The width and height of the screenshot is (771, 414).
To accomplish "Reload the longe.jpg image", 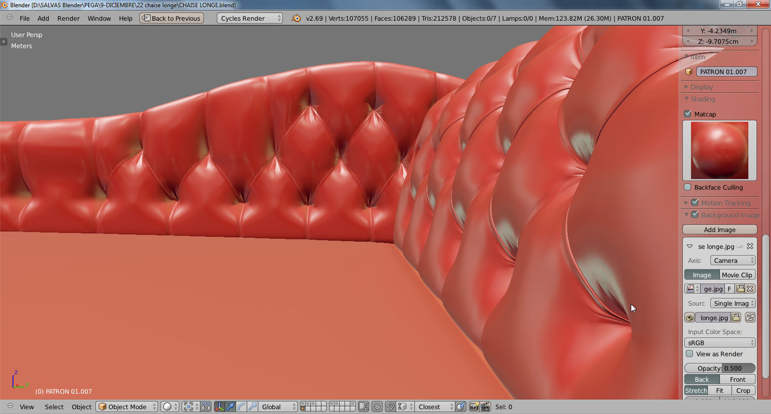I will [x=750, y=318].
